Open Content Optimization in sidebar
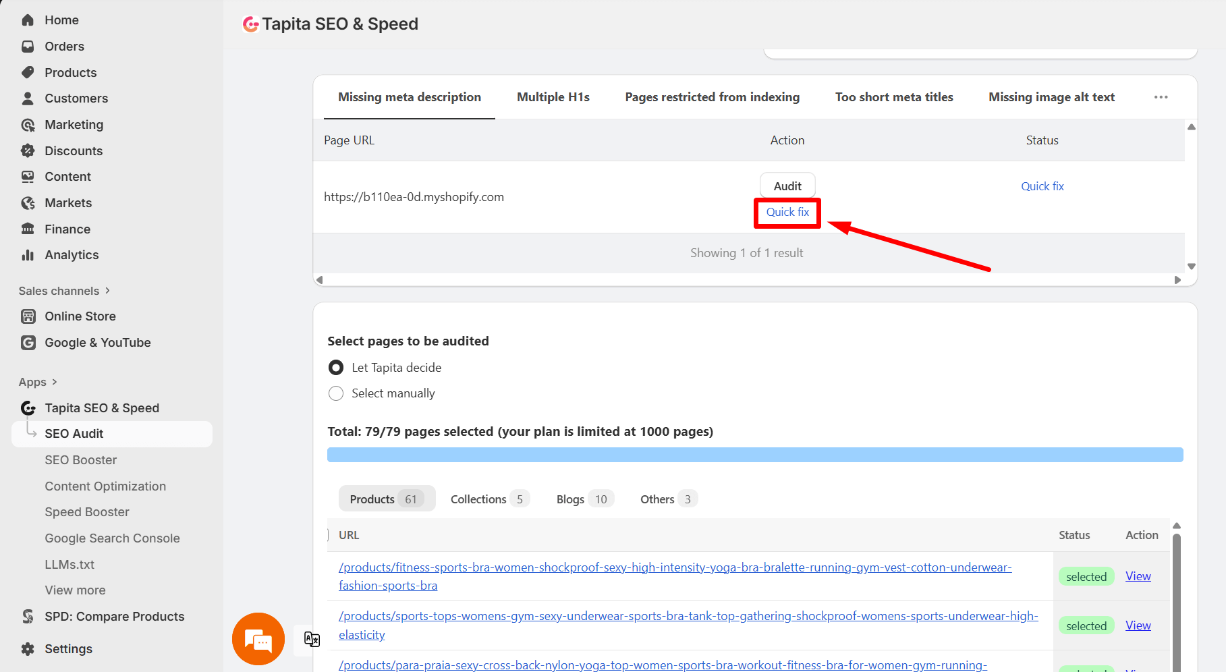Viewport: 1226px width, 672px height. click(105, 486)
